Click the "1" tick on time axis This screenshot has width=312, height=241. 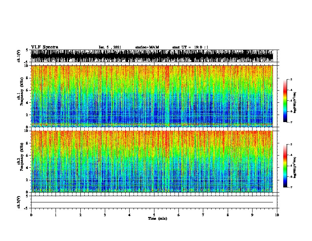[x=56, y=215]
